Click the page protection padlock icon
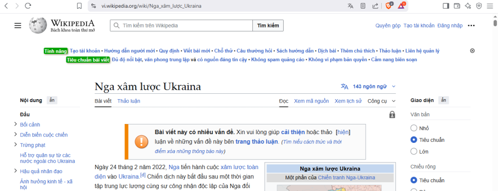This screenshot has height=191, width=498. (x=392, y=115)
